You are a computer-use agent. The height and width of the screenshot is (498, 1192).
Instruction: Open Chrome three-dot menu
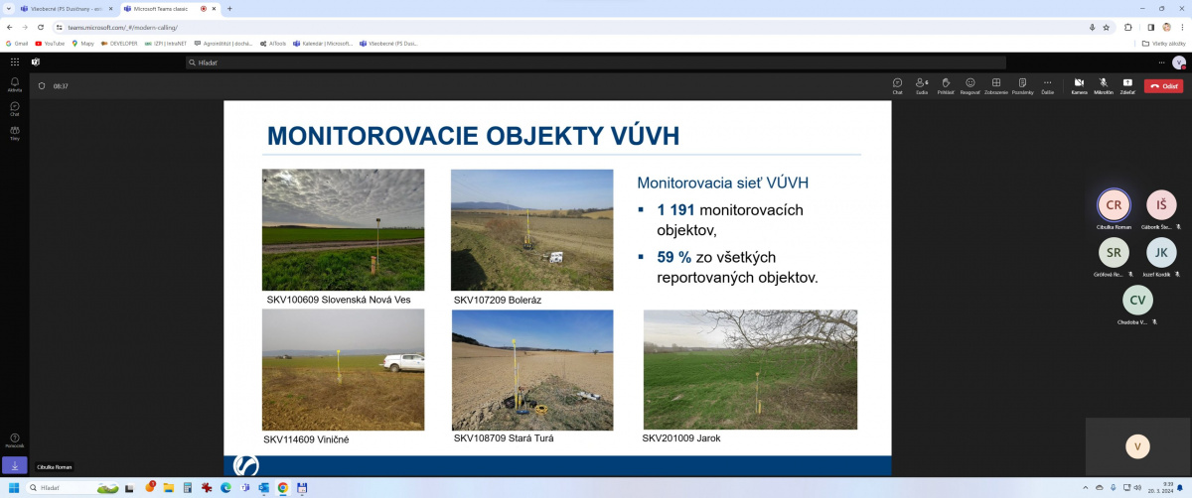pos(1183,28)
